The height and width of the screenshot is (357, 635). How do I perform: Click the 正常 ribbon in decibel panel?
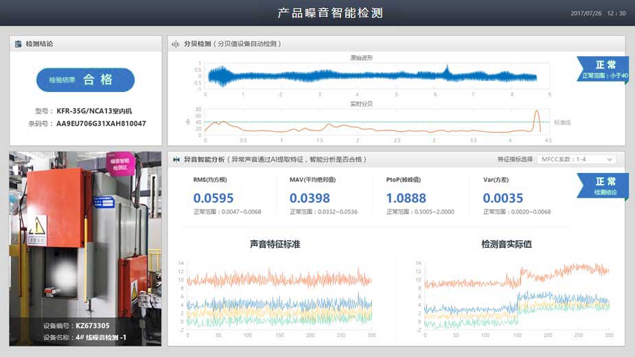601,69
